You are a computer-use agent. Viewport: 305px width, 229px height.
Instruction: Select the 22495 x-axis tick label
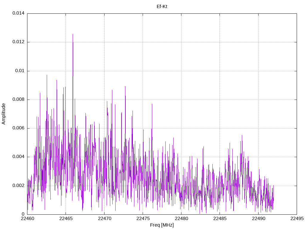pyautogui.click(x=297, y=219)
